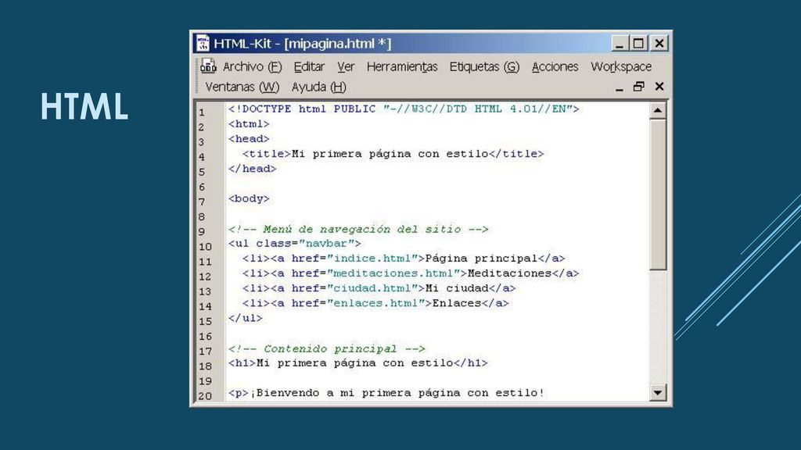The image size is (801, 450).
Task: Click the 'Menú de navegación del sitio' comment
Action: click(x=358, y=229)
